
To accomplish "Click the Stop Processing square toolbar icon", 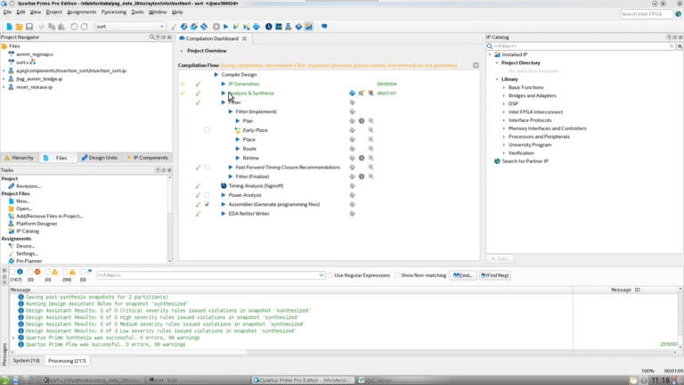I will point(216,27).
